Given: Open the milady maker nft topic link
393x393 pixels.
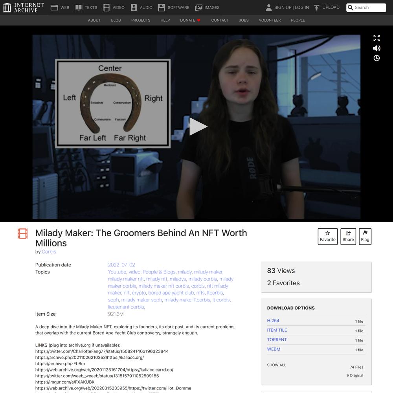Looking at the screenshot, I should (x=126, y=279).
